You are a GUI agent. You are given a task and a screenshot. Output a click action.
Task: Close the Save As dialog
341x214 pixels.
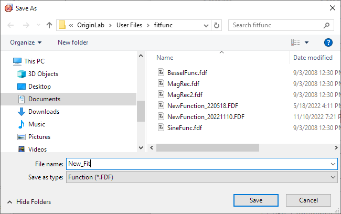[332, 8]
